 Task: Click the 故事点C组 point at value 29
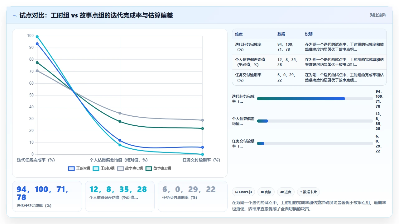click(x=203, y=120)
